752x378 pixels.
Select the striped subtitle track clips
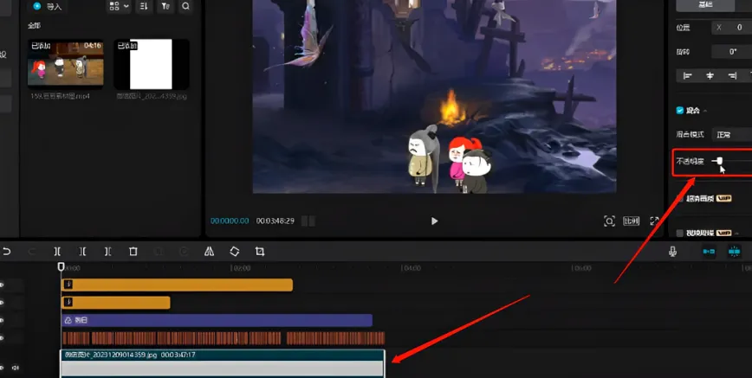tap(224, 338)
